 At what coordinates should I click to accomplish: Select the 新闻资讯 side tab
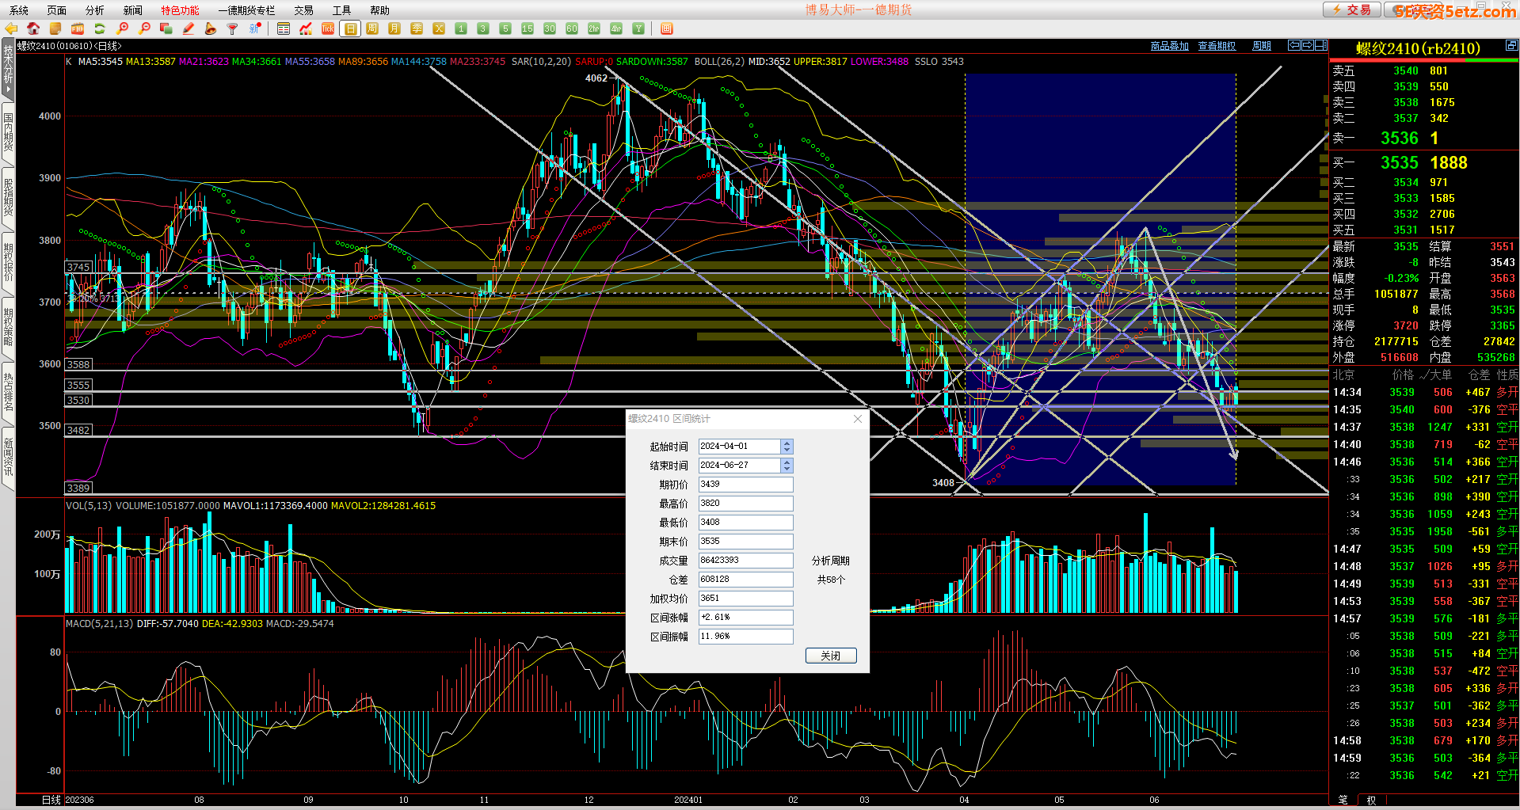pyautogui.click(x=8, y=458)
